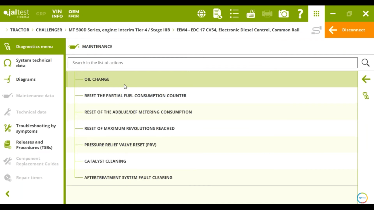
Task: Open the keyboard icon in toolbar
Action: (x=251, y=14)
